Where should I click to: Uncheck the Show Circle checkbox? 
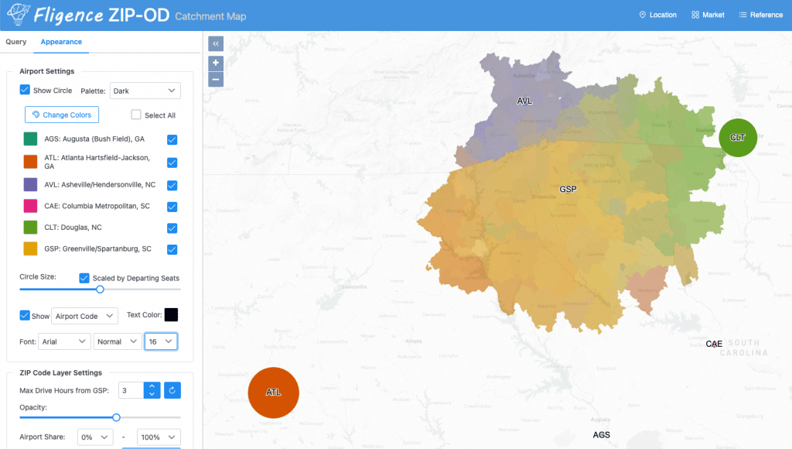click(25, 90)
